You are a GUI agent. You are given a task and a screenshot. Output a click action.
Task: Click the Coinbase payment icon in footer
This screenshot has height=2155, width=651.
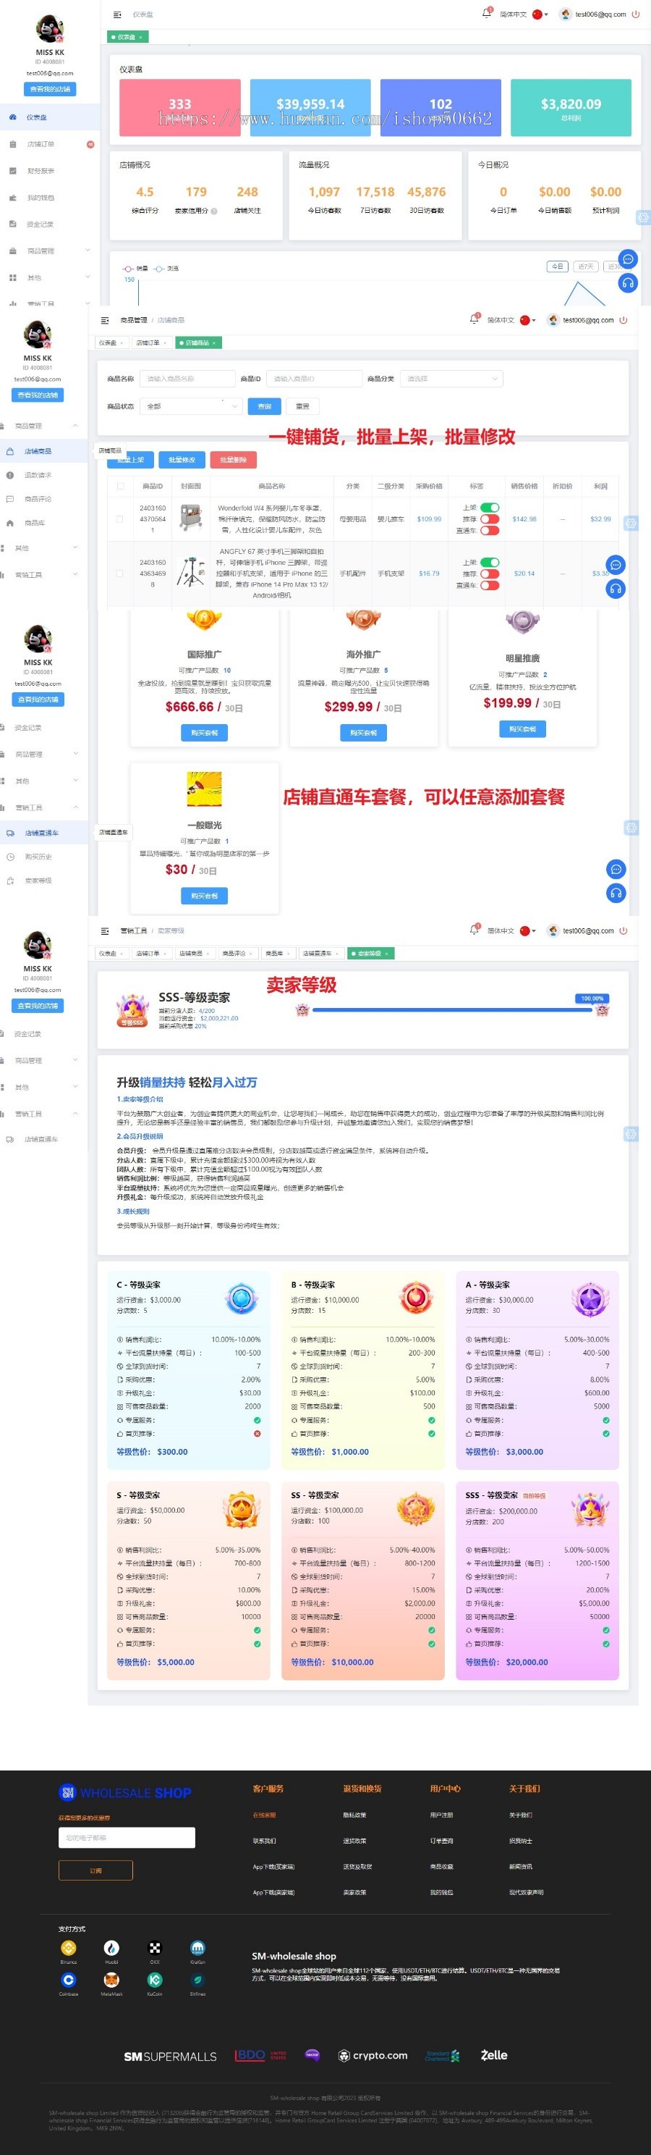[x=69, y=1979]
